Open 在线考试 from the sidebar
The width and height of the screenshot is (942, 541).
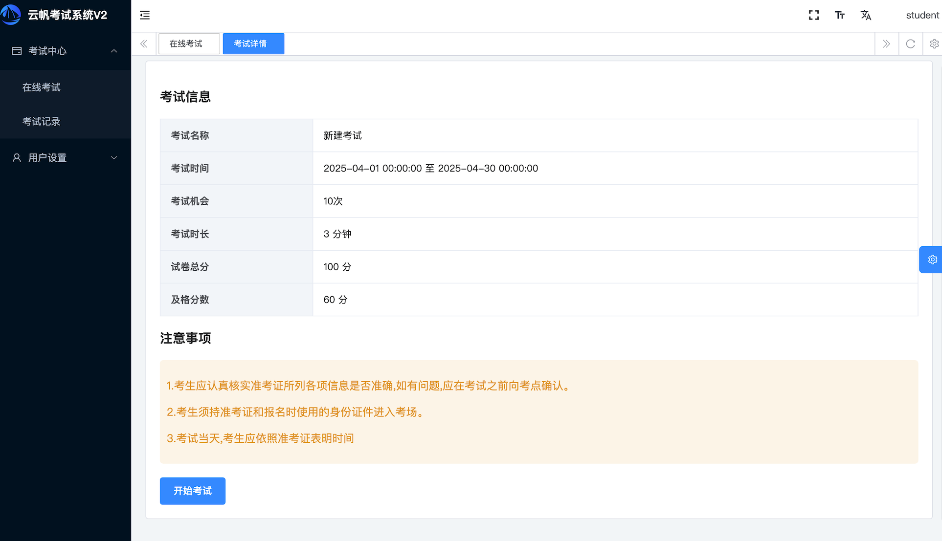[x=42, y=87]
